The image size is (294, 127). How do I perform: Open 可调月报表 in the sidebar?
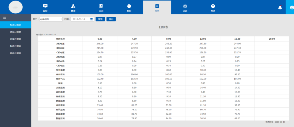pyautogui.click(x=16, y=39)
